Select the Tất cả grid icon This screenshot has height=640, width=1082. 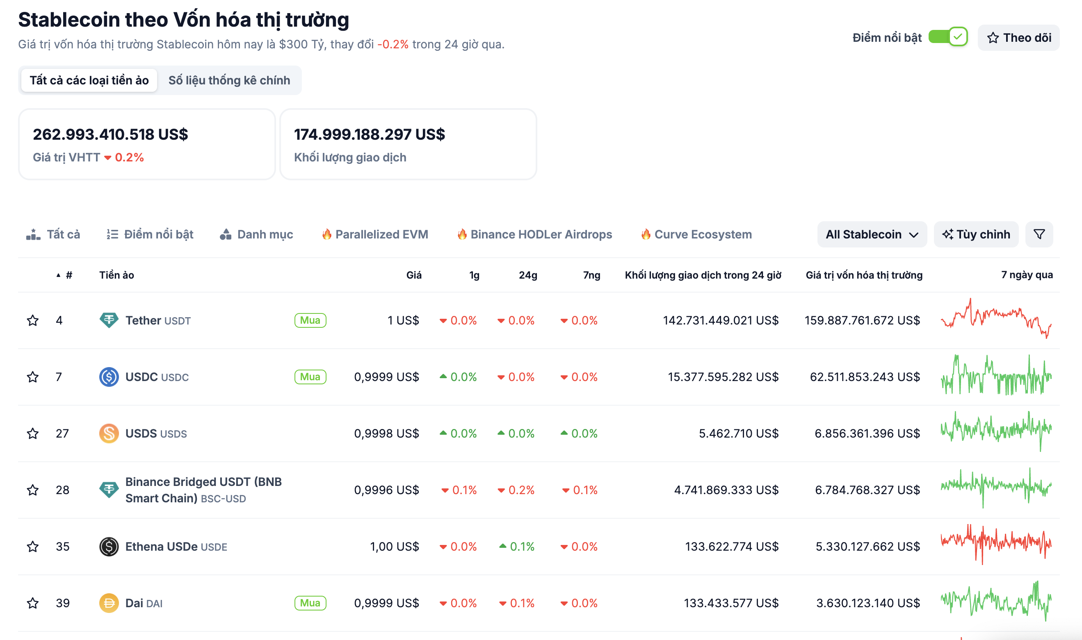34,234
